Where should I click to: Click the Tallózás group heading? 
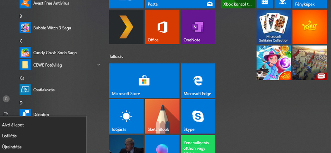[116, 56]
